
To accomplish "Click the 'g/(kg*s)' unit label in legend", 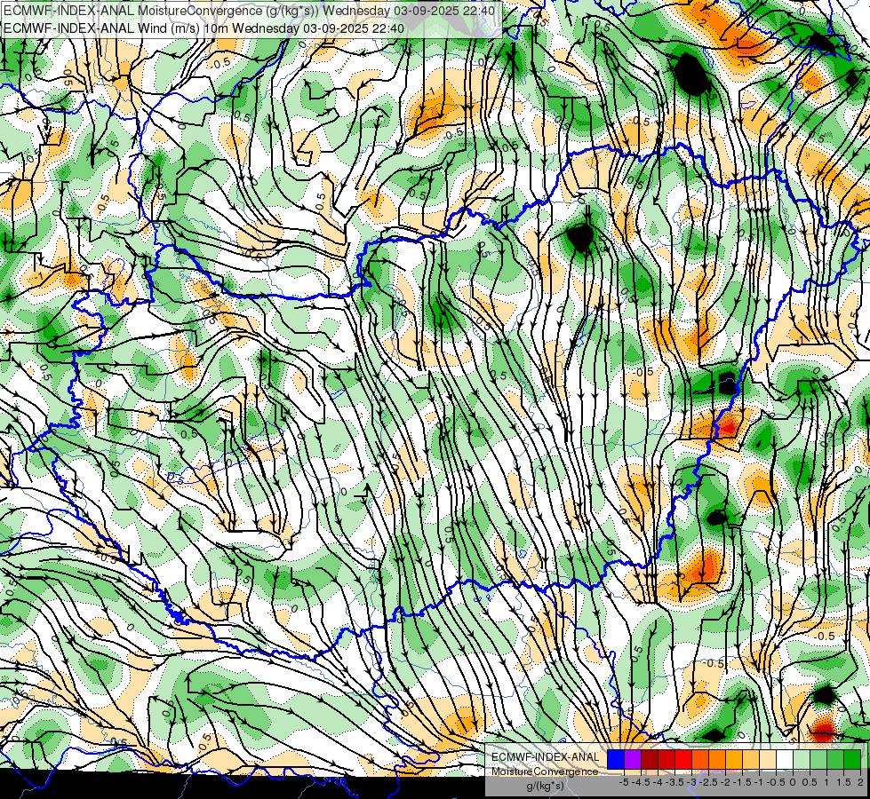I will coord(546,786).
